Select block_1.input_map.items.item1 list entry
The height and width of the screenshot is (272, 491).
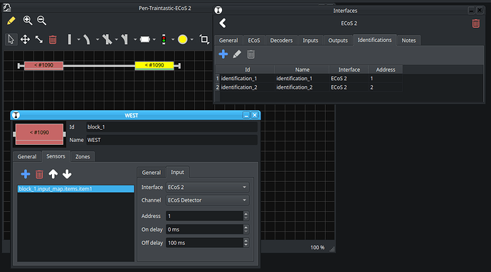75,189
